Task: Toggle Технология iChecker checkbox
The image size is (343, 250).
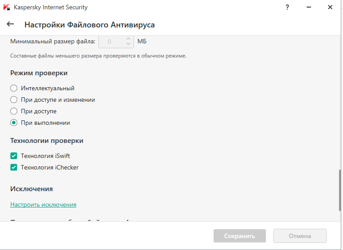Action: [14, 167]
